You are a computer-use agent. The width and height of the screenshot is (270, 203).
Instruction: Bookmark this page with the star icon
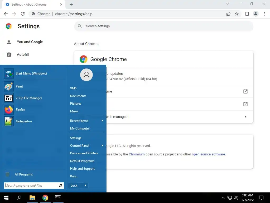coord(237,14)
